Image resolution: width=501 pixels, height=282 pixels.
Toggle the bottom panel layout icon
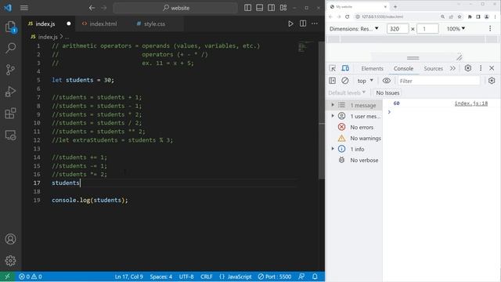[259, 8]
